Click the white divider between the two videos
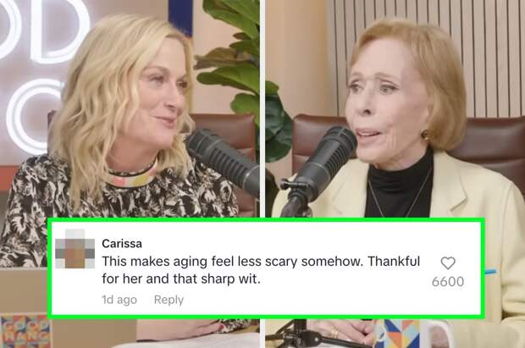 tap(262, 109)
